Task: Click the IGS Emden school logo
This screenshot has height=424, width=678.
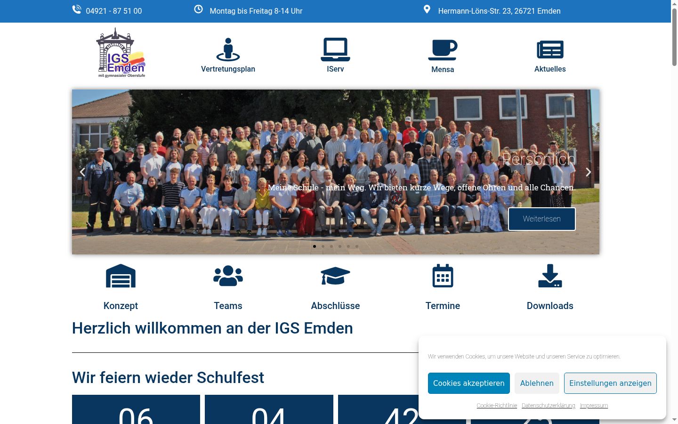Action: point(121,53)
